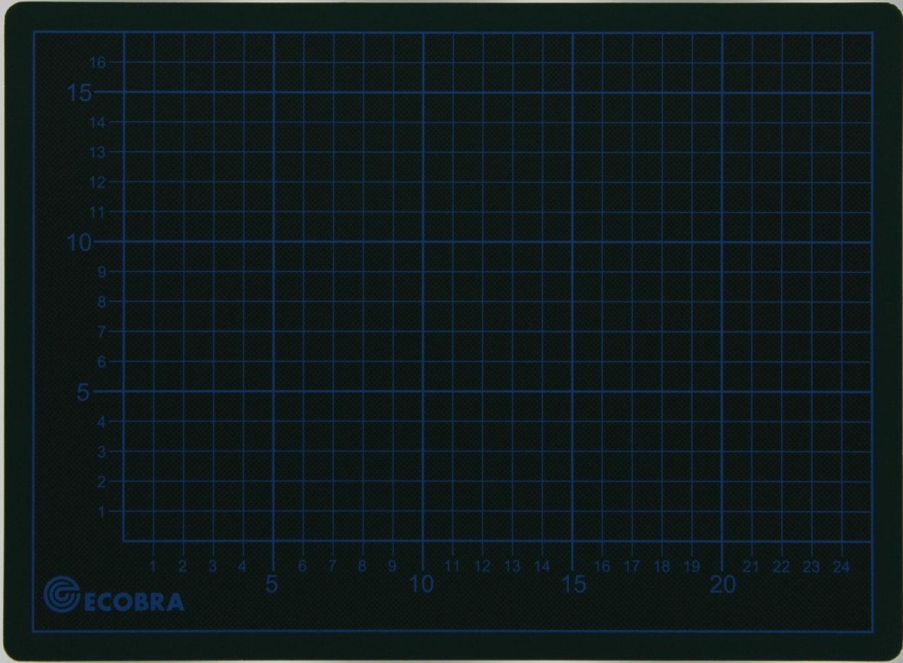Click the number 13 on vertical axis
Image resolution: width=903 pixels, height=663 pixels.
97,152
